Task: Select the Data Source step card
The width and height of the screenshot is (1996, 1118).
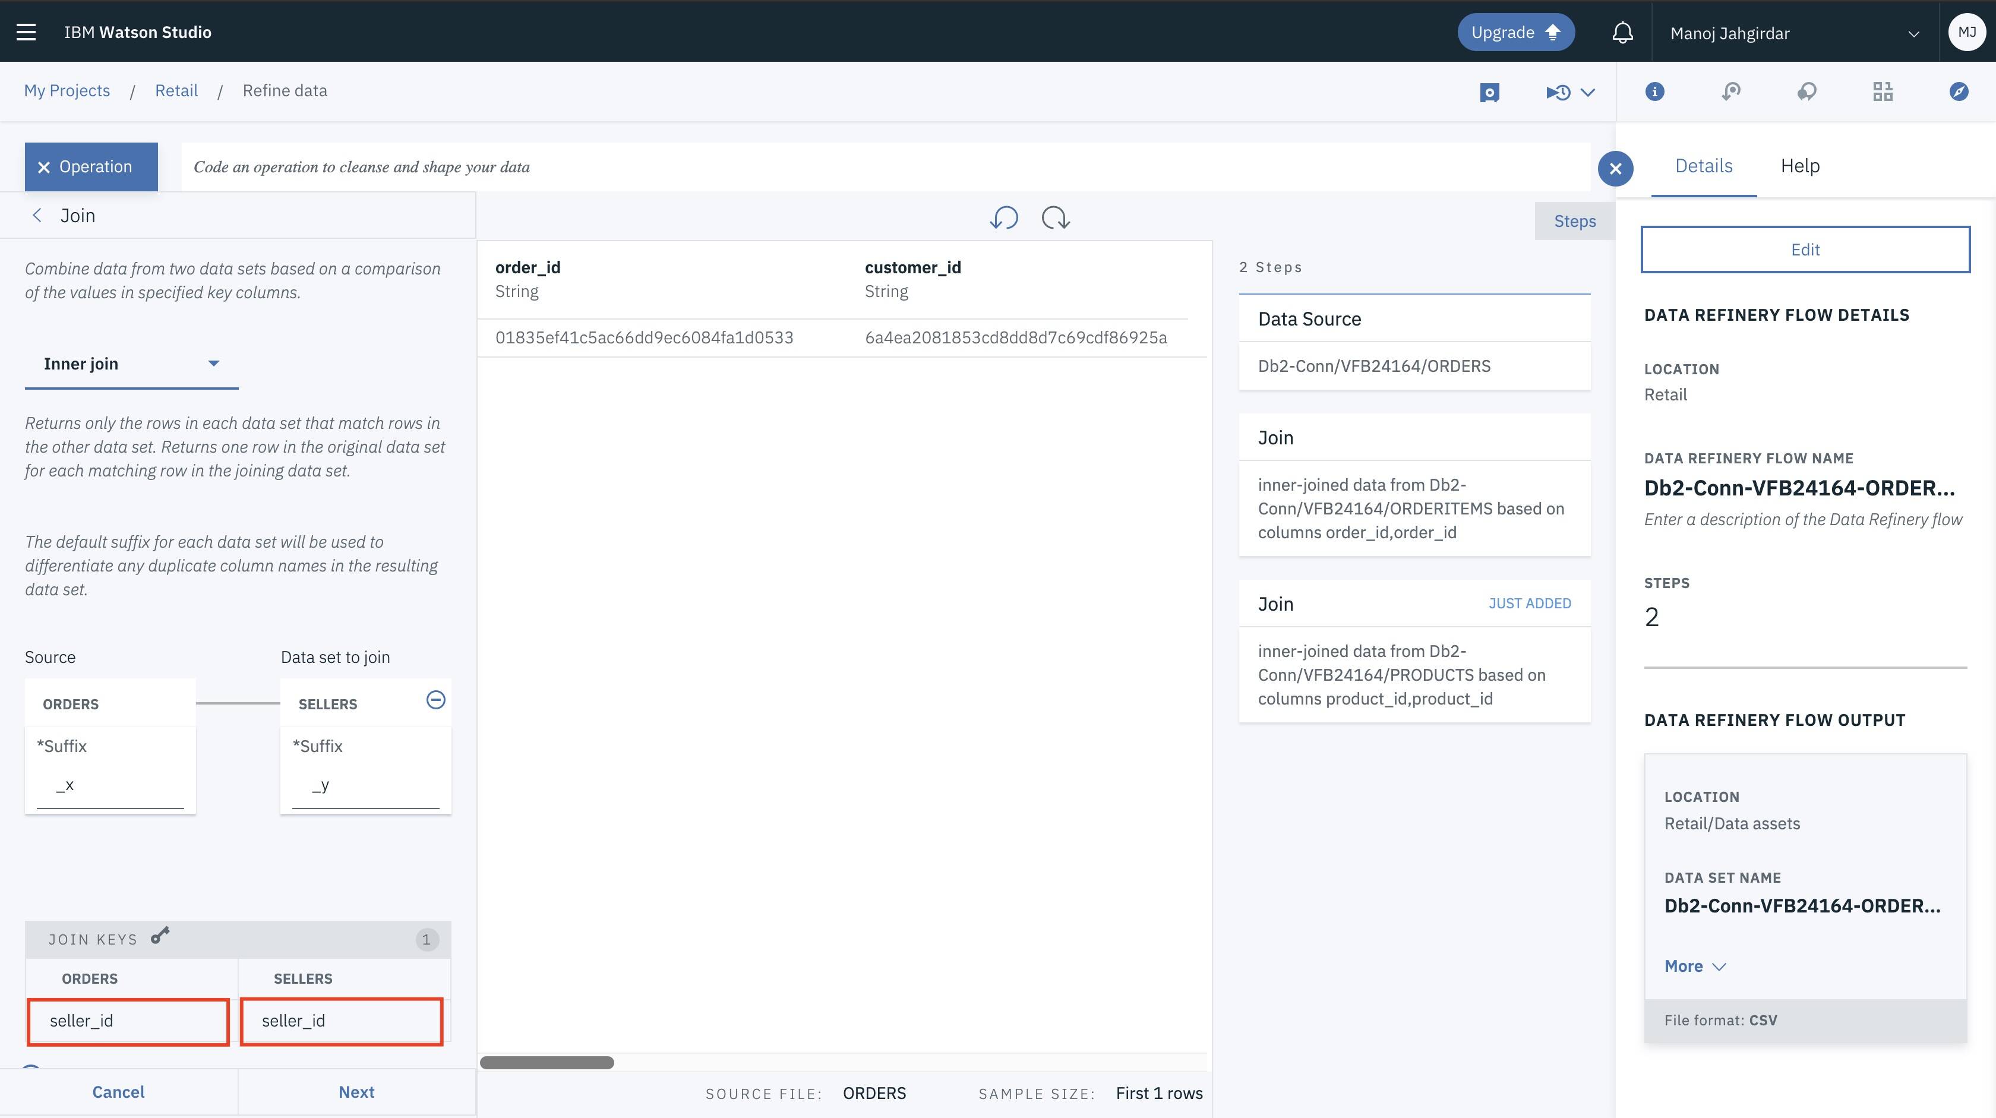Action: coord(1414,342)
